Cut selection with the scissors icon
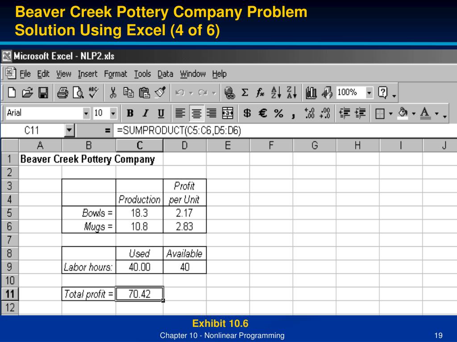The width and height of the screenshot is (457, 342). point(113,93)
